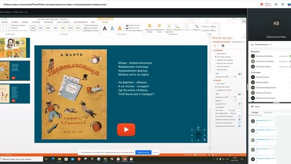Click the hyperlink shape selected on the slide
Viewport: 291px width, 164px height.
(x=198, y=135)
